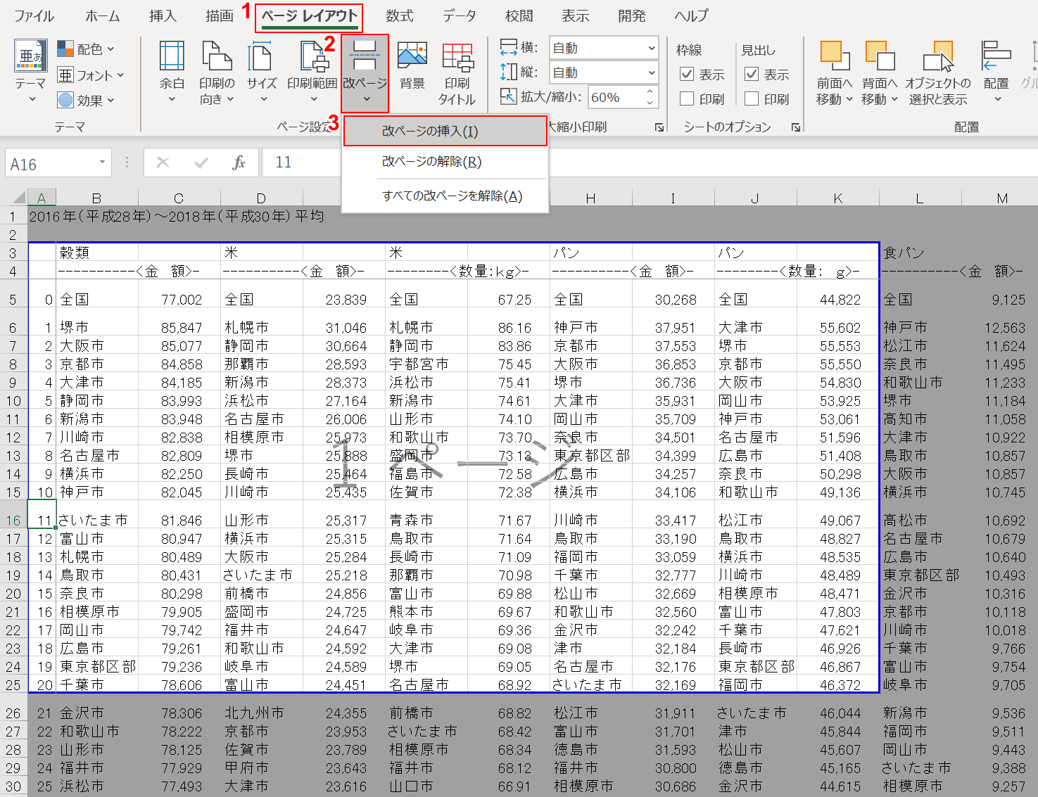
Task: Toggle 見出し 表示 headings view checkbox
Action: click(x=752, y=74)
